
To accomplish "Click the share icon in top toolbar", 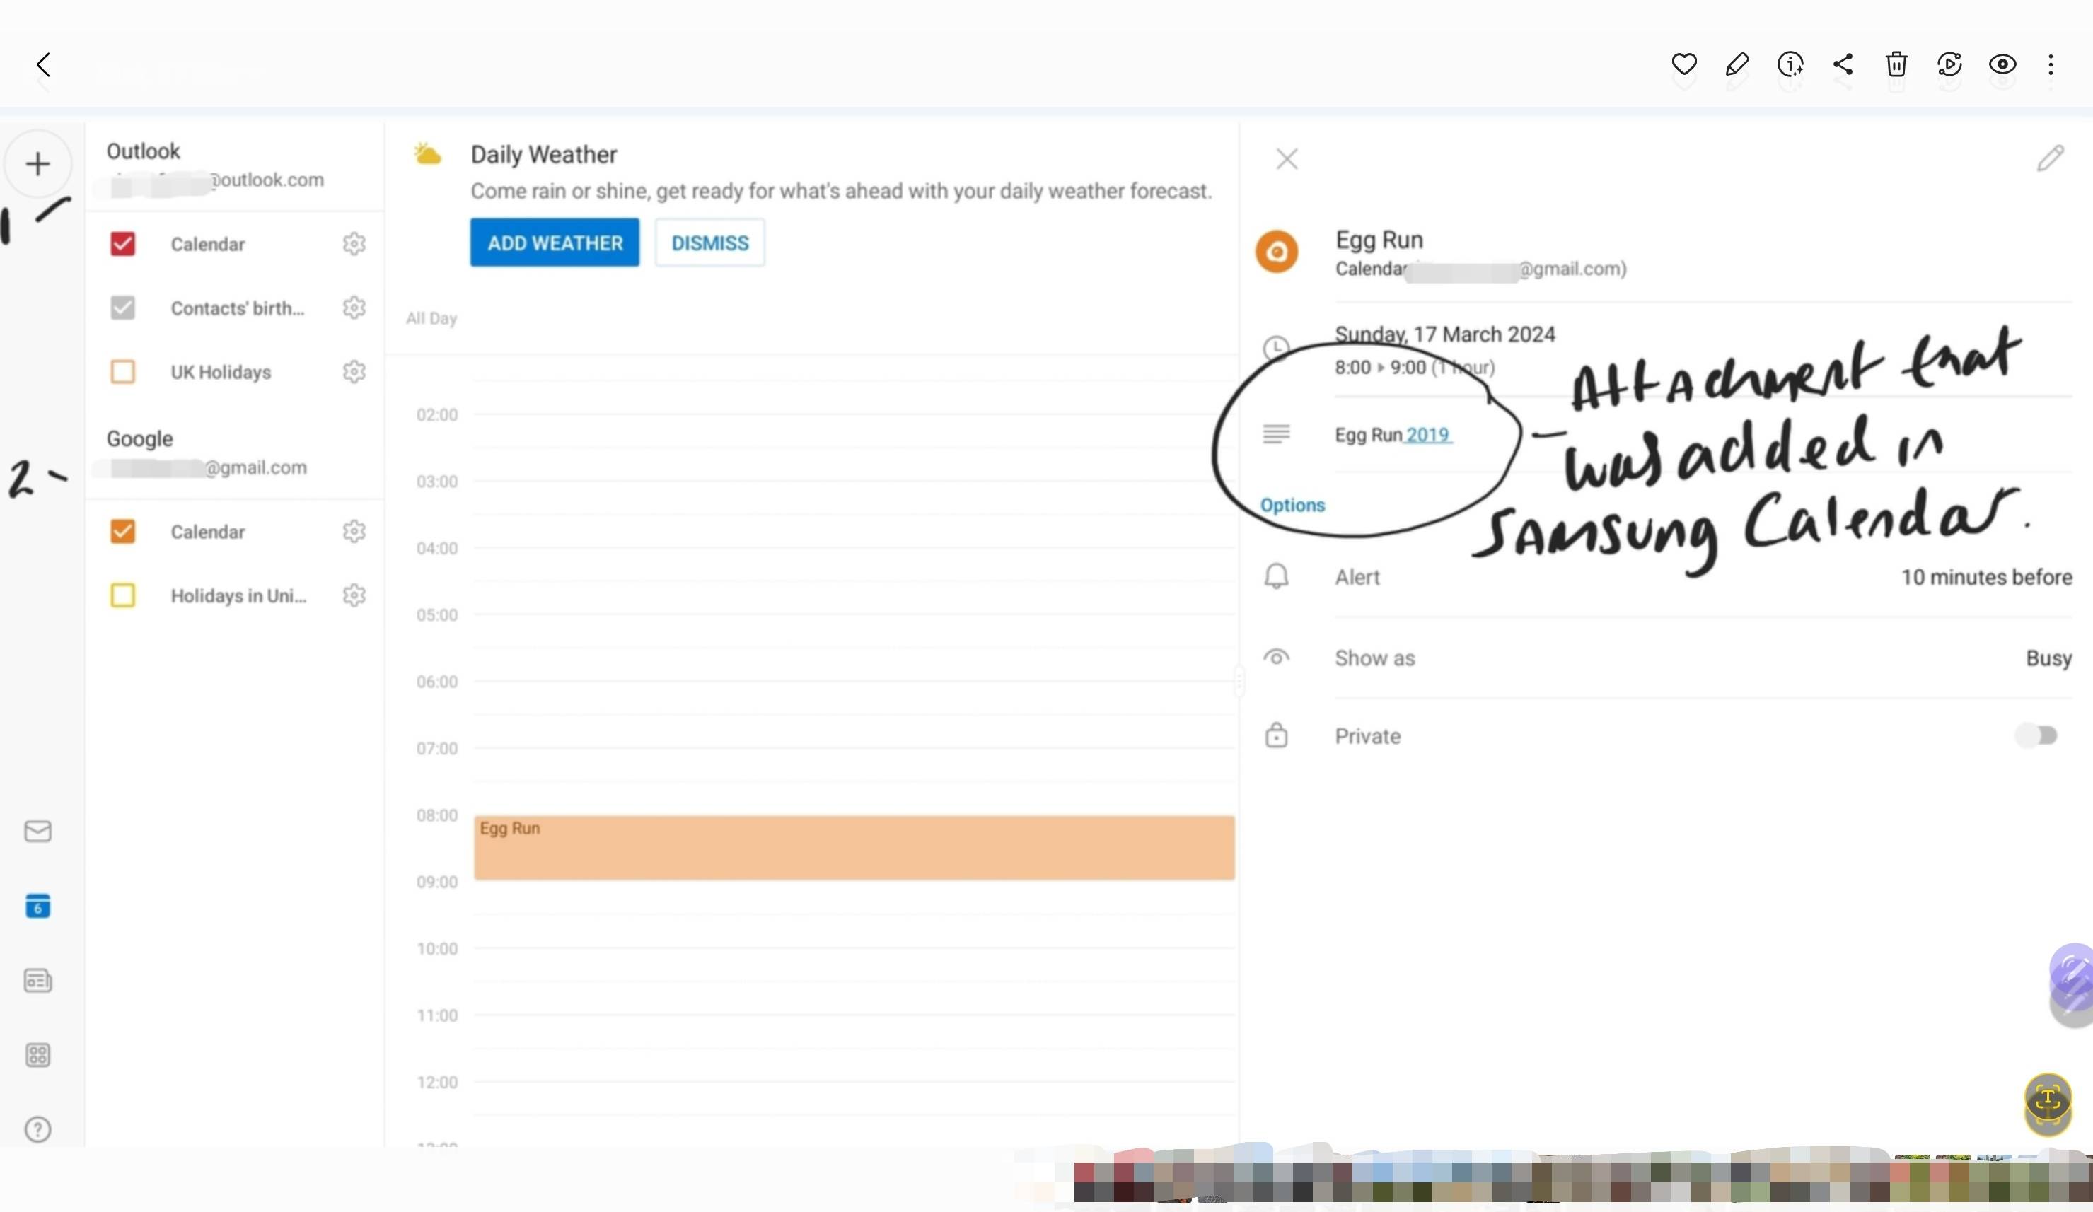I will [1843, 64].
